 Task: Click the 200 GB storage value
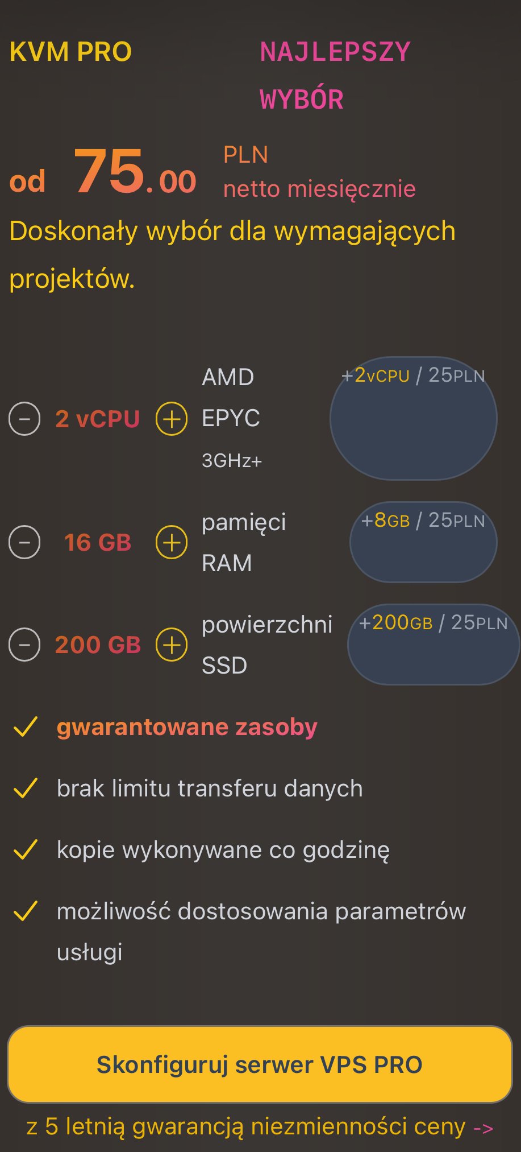pos(98,645)
